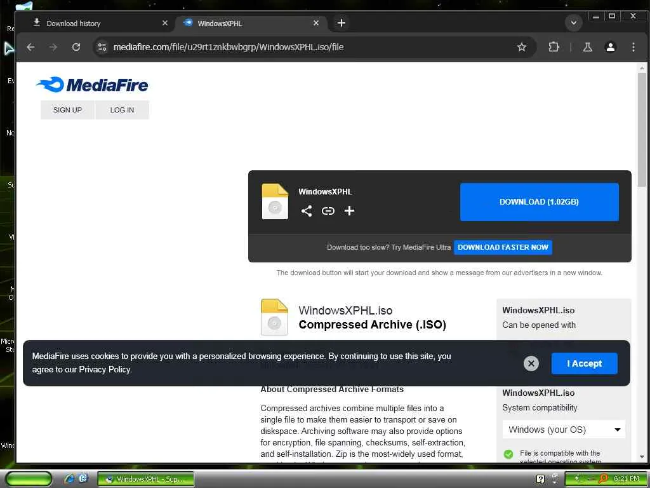
Task: Go back using the browser back arrow
Action: [x=30, y=47]
